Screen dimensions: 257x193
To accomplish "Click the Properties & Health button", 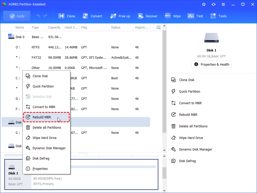I will tap(212, 64).
